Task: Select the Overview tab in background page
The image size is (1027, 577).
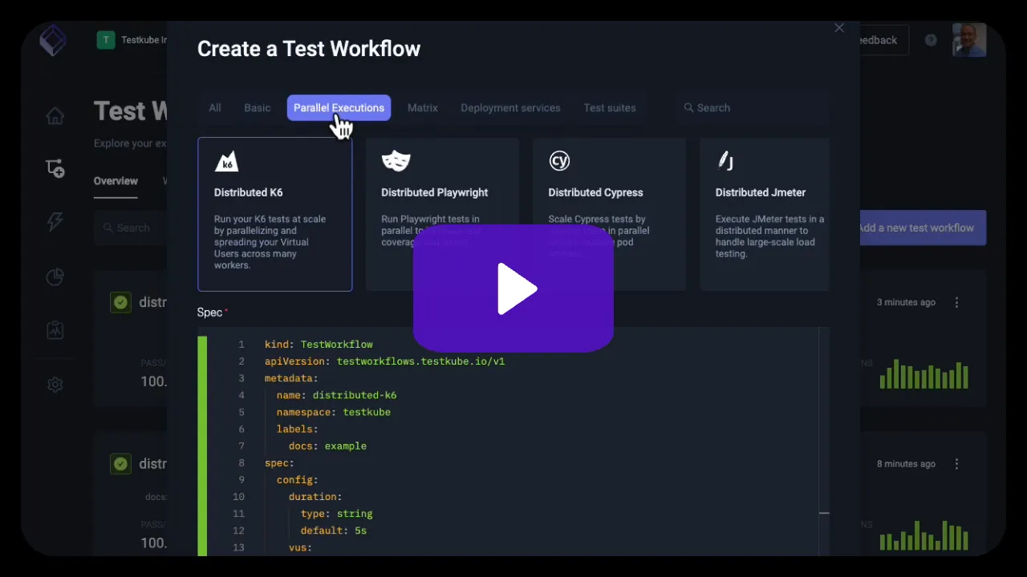Action: 116,181
